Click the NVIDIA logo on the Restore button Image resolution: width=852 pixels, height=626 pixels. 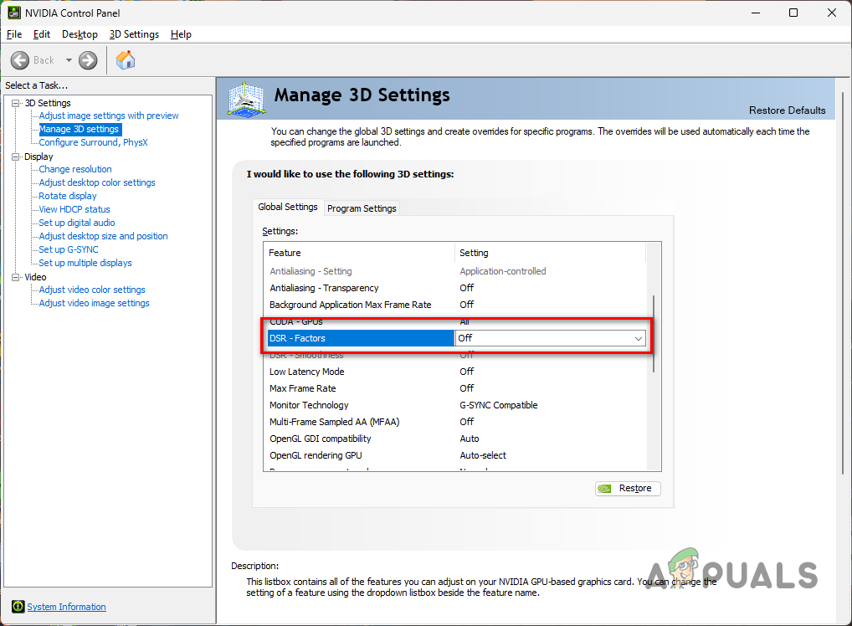coord(604,489)
